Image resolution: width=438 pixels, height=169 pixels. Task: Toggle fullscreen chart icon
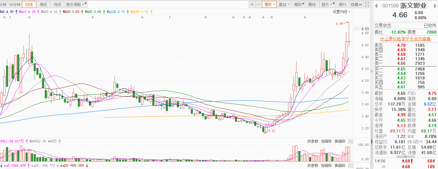[x=367, y=4]
